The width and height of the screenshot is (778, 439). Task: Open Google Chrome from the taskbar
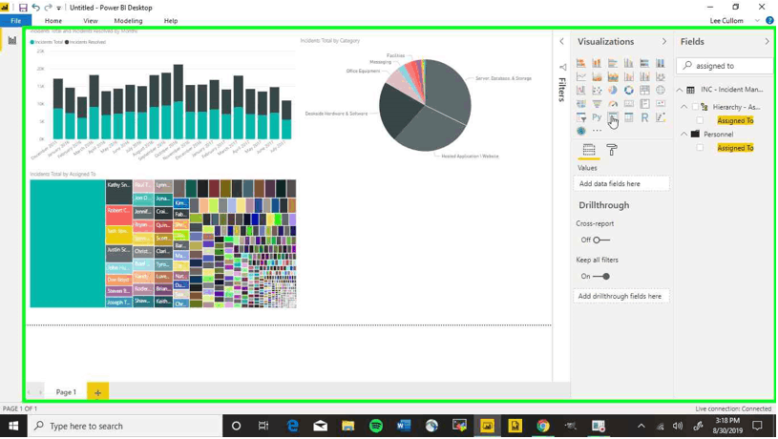[543, 426]
